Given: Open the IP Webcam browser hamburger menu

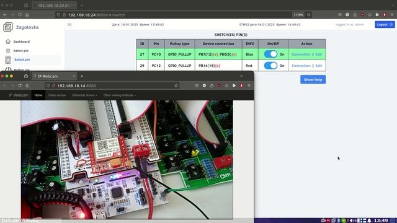Looking at the screenshot, I should click(x=249, y=85).
